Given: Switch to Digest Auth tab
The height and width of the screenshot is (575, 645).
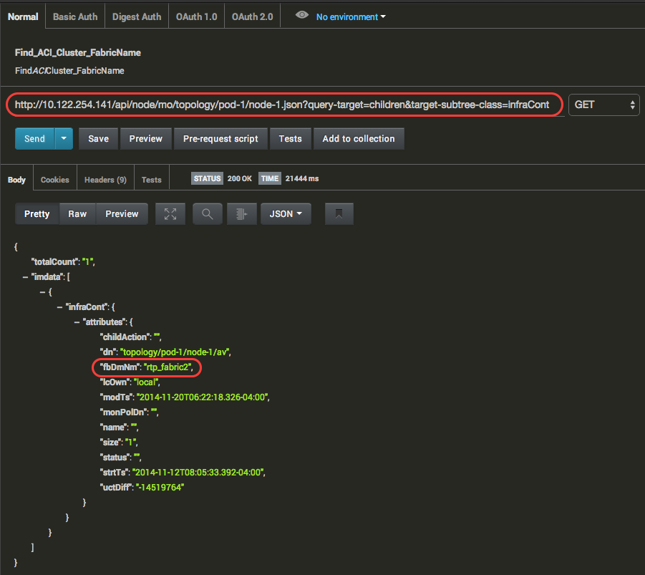Looking at the screenshot, I should coord(137,17).
